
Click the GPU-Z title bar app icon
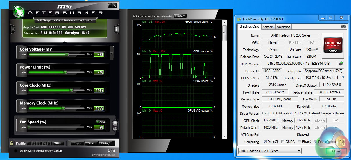[x=239, y=19]
